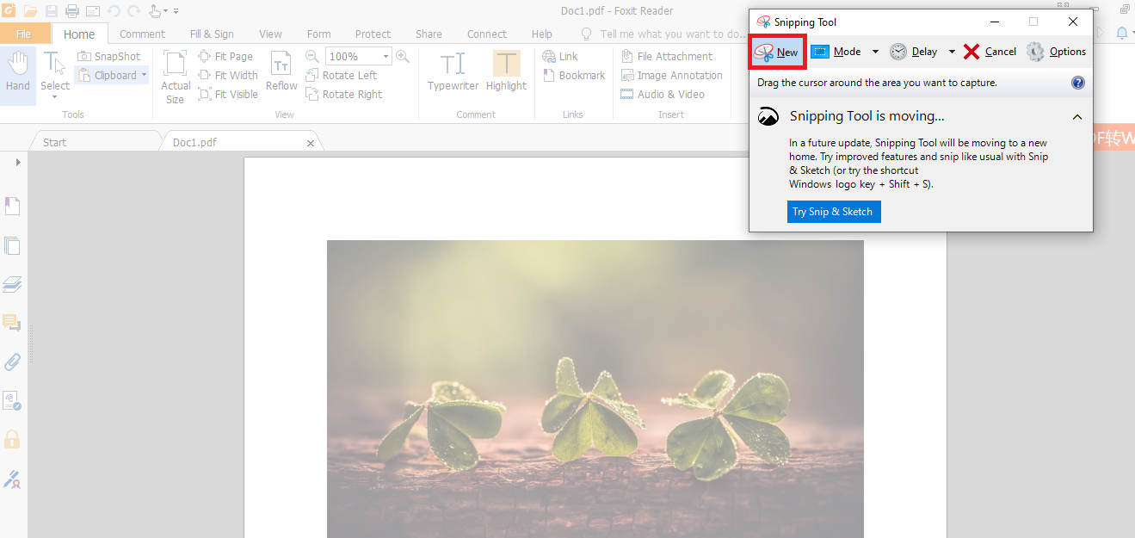Switch to the Comment ribbon tab
Viewport: 1135px width, 538px height.
(142, 34)
